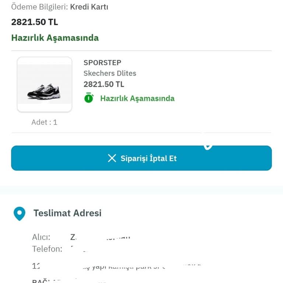Tap the large green order status heading
Screen dimensions: 283x283
click(x=55, y=38)
